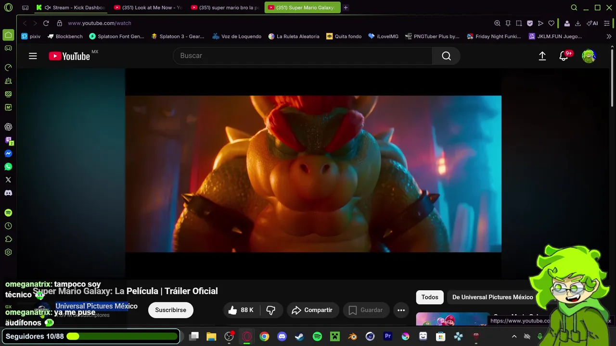Open Facebook Messenger in the sidebar
Image resolution: width=616 pixels, height=346 pixels.
tap(8, 154)
